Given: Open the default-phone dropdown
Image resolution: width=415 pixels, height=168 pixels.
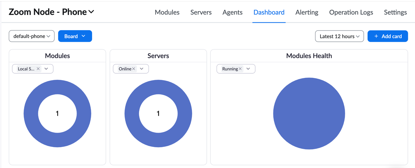Looking at the screenshot, I should point(31,36).
